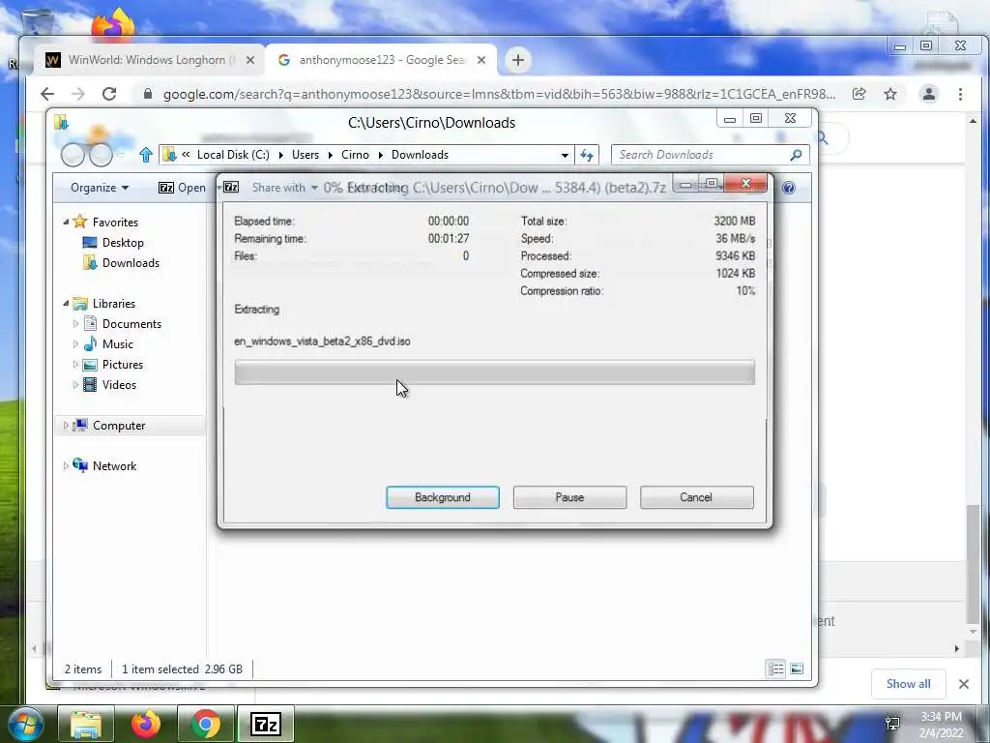The image size is (990, 743).
Task: Expand the Network node
Action: 66,465
